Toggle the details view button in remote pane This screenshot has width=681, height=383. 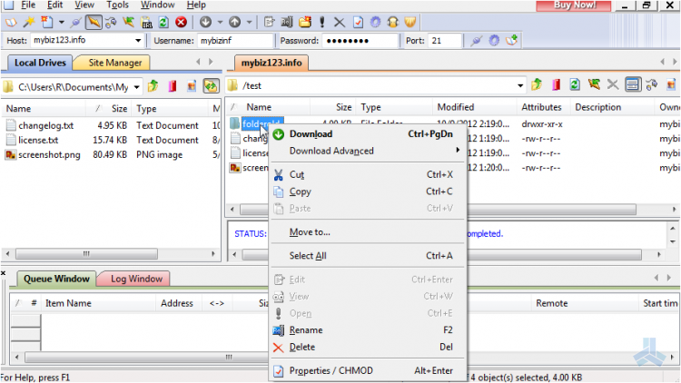pos(633,85)
